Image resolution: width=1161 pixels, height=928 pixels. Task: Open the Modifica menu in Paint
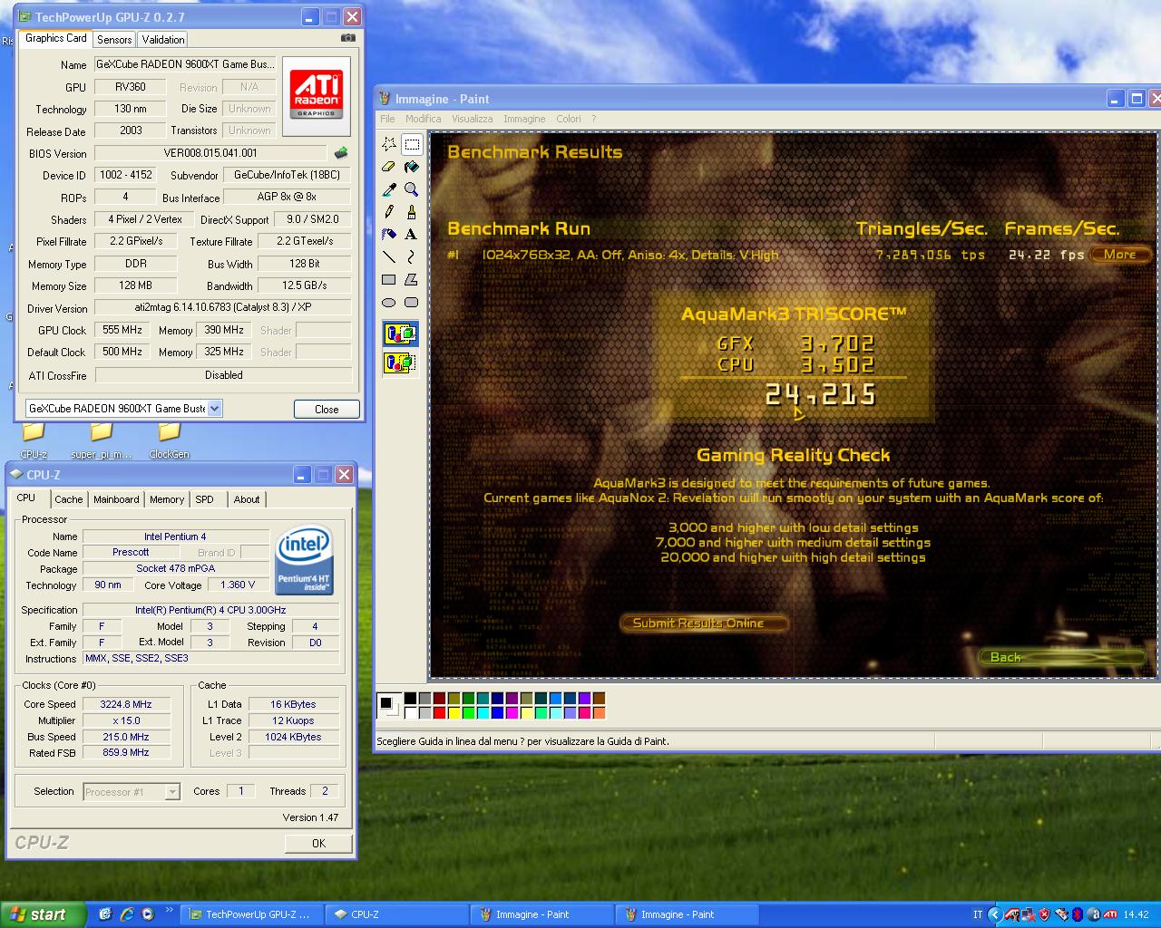point(423,119)
